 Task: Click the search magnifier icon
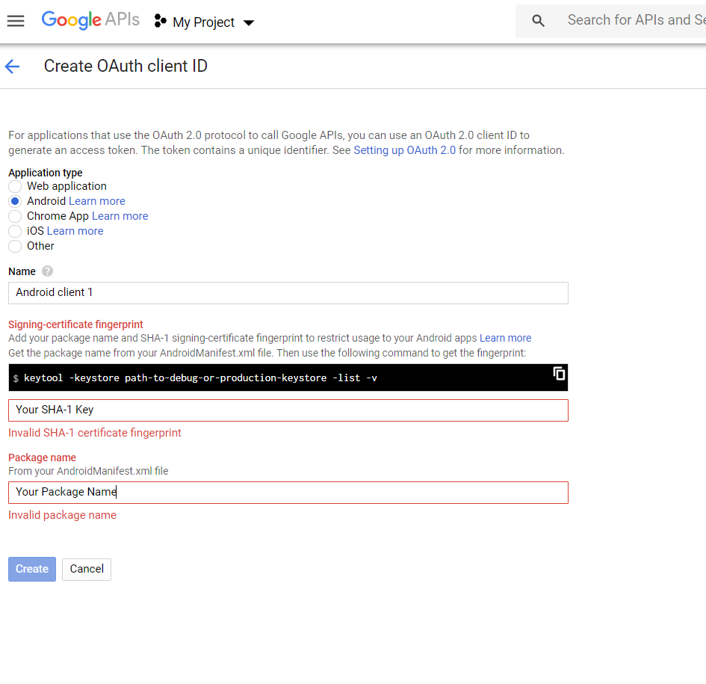(x=538, y=21)
